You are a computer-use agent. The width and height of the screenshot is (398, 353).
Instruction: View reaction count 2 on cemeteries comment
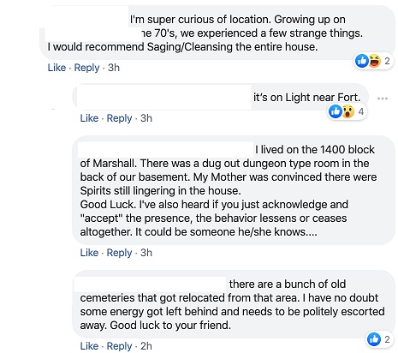tap(387, 339)
